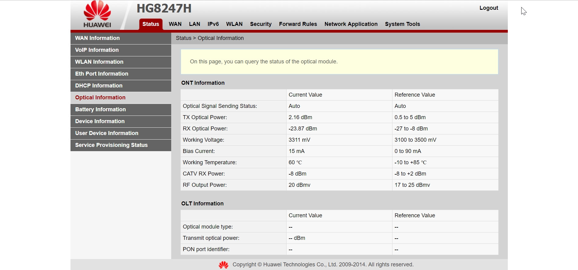Image resolution: width=578 pixels, height=270 pixels.
Task: Click the optical module status description text
Action: coord(264,62)
